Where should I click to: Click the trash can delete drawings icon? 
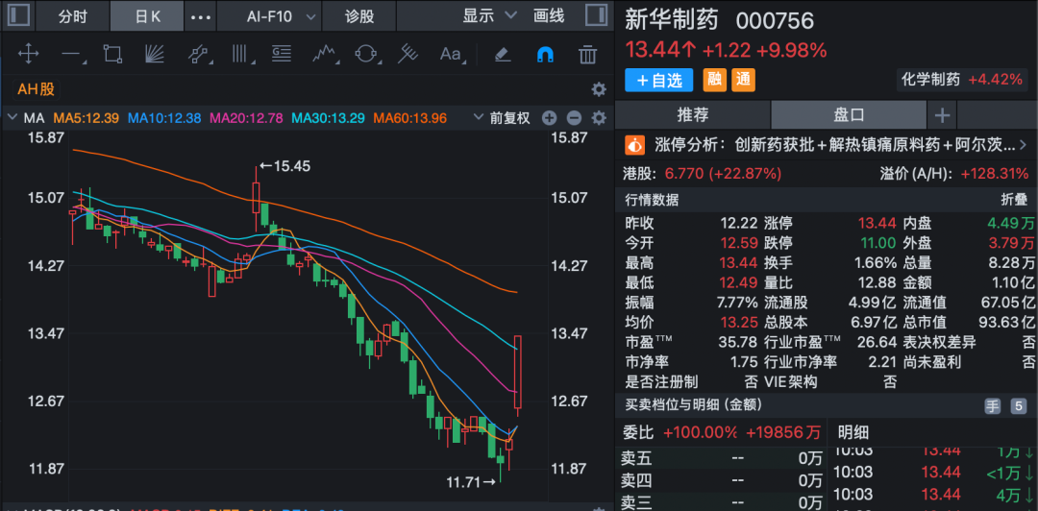point(587,54)
